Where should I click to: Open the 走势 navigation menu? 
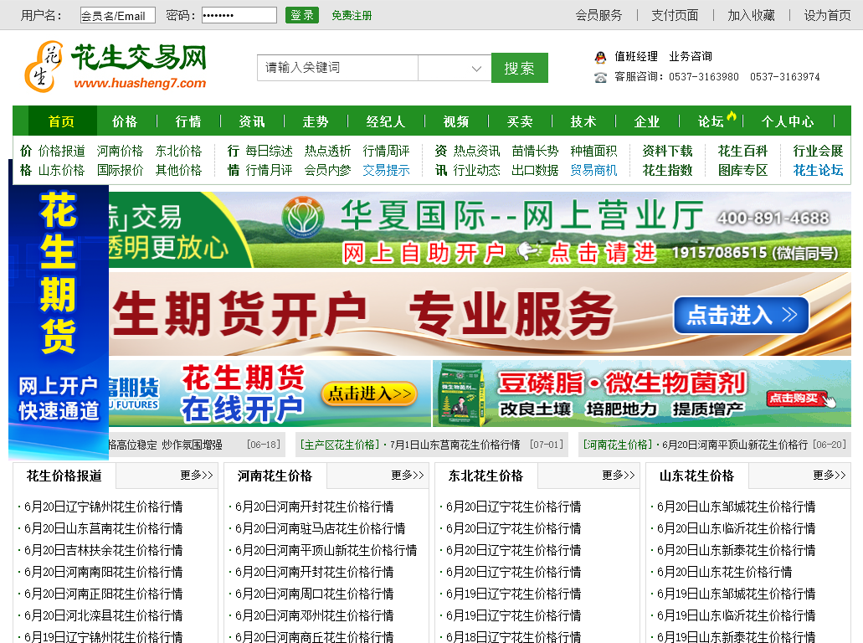point(316,121)
